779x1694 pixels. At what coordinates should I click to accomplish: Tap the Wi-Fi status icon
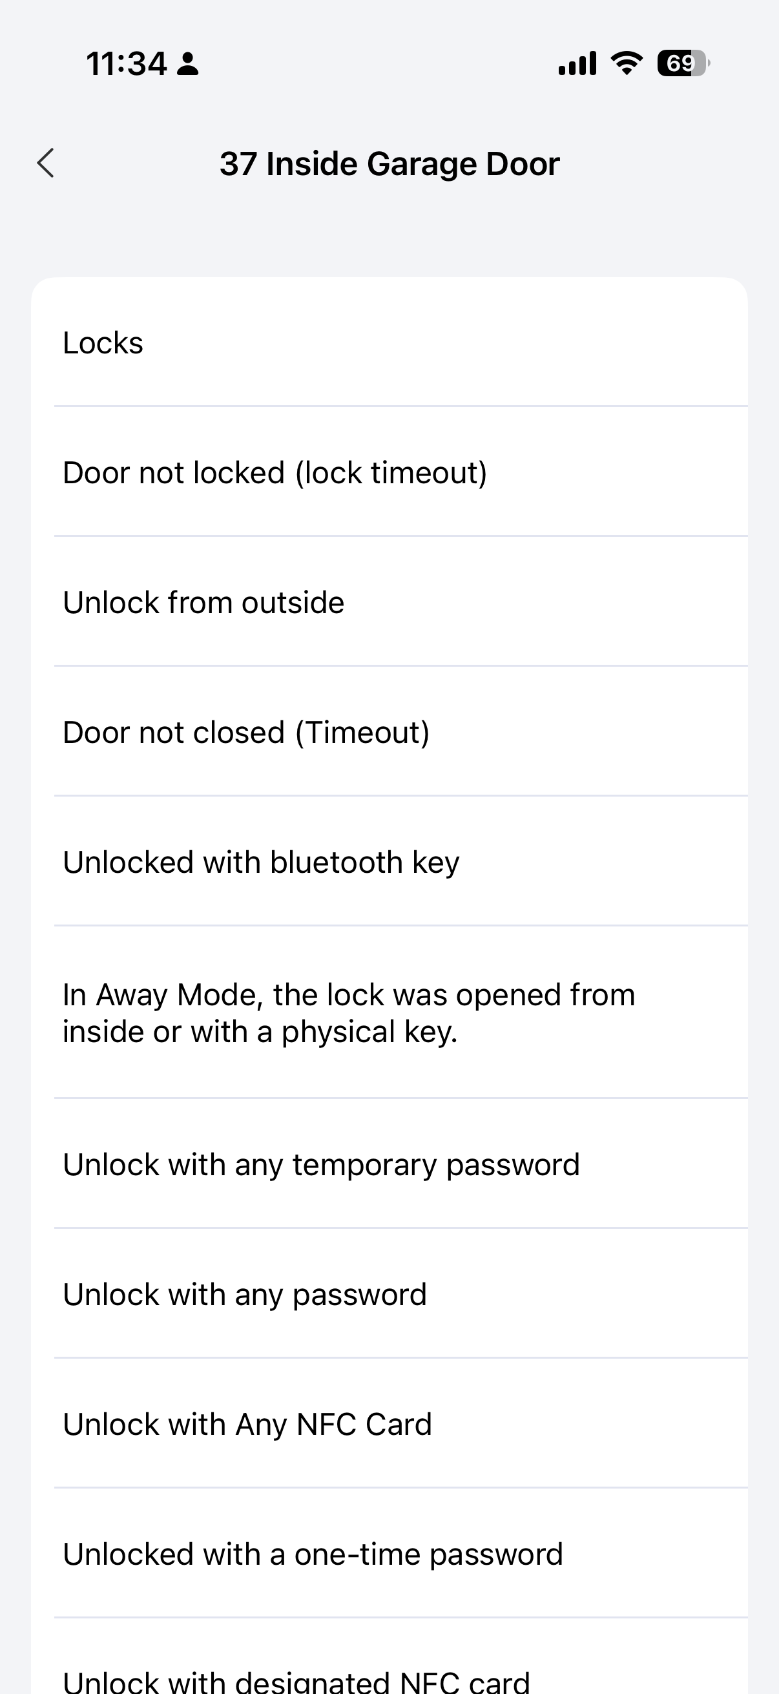[627, 63]
